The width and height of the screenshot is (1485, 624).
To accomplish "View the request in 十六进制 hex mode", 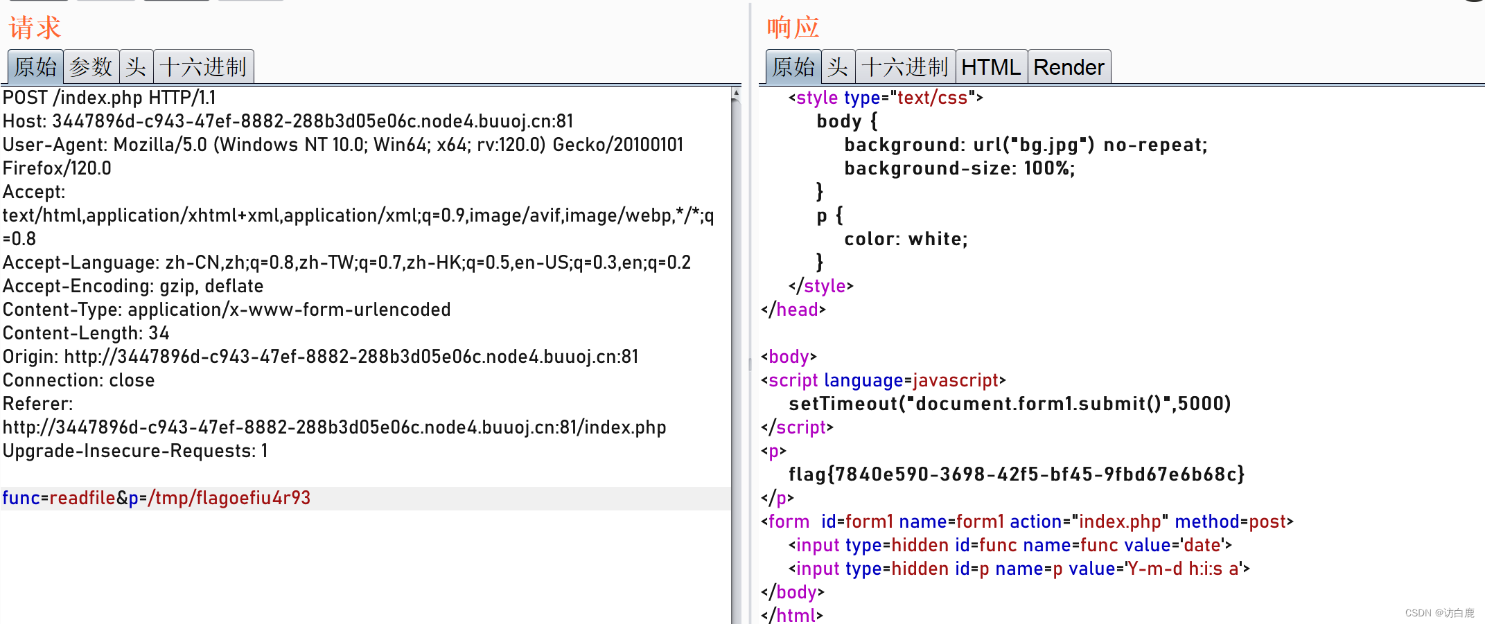I will coord(204,66).
